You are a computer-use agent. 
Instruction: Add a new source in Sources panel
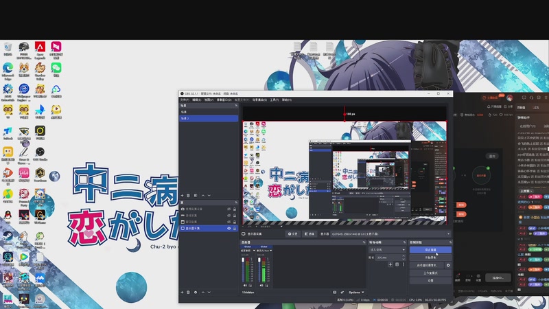point(182,293)
